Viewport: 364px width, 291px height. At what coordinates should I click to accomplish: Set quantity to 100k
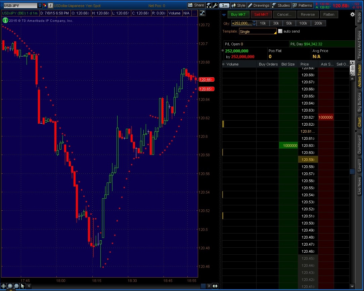tap(303, 23)
